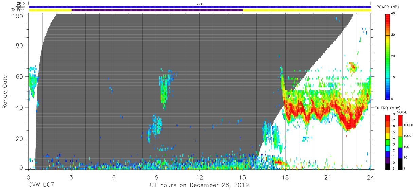Screen dimensions: 417x192
Task: Click the purple TX Freq band segment
Action: pos(157,10)
